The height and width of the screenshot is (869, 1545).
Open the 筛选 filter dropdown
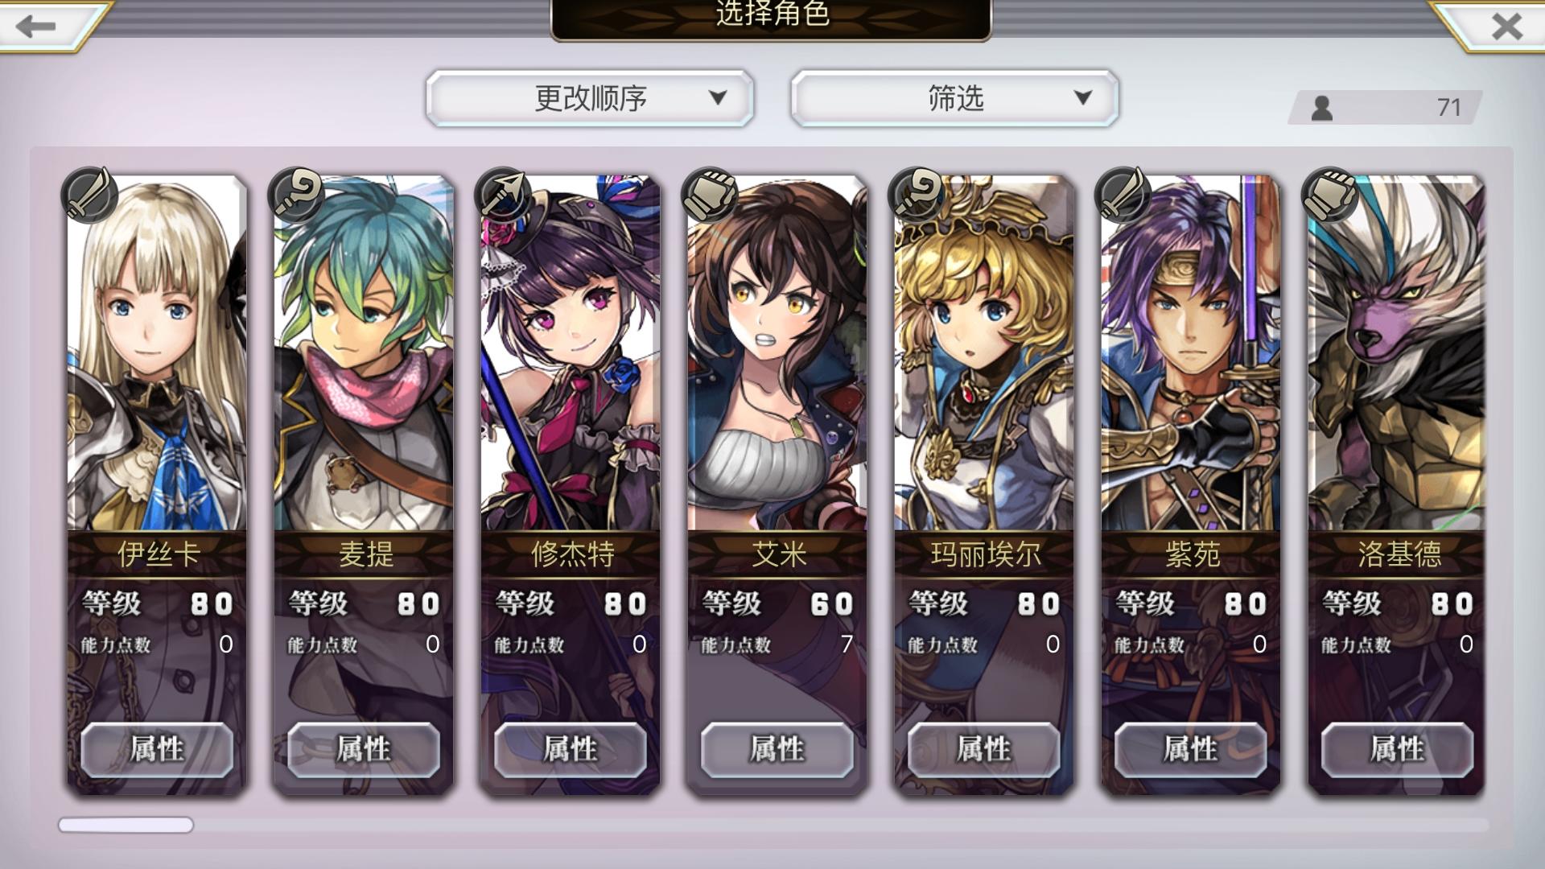(x=954, y=98)
